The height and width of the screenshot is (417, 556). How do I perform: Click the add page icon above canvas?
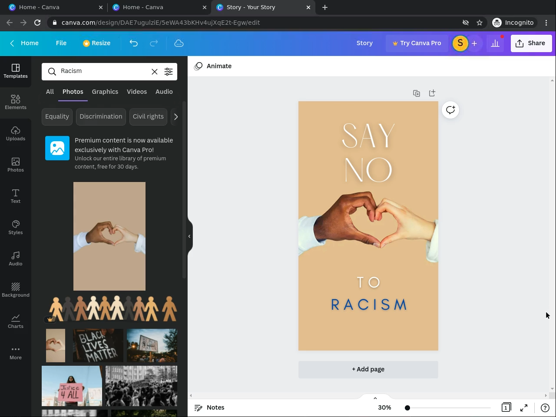tap(432, 93)
